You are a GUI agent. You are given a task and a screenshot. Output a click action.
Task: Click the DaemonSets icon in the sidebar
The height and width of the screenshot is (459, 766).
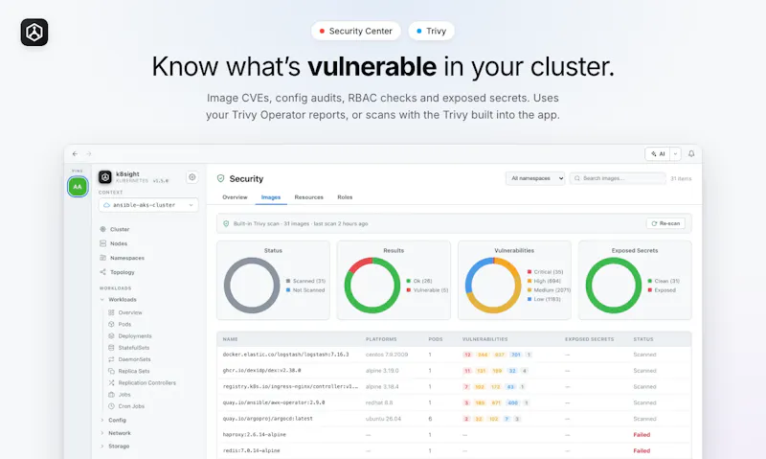point(111,359)
